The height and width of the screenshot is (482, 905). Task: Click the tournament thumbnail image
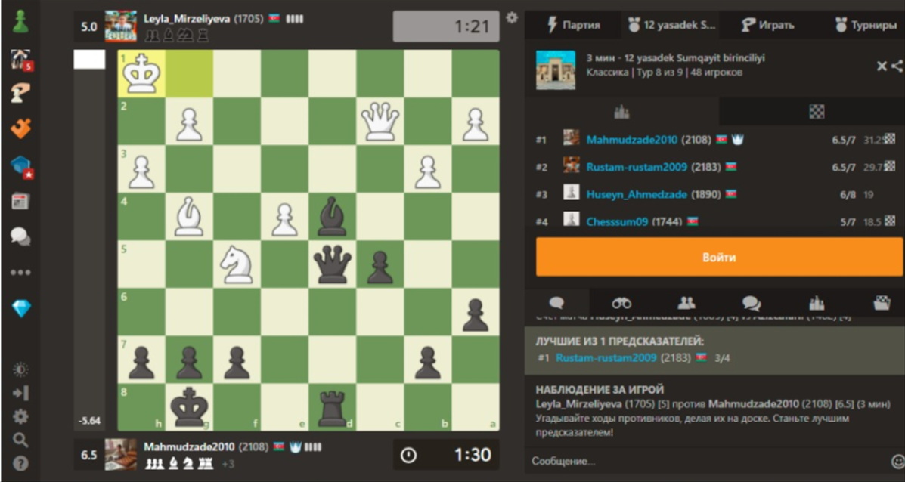point(555,70)
